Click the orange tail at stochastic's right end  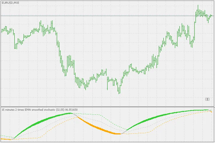[211, 112]
